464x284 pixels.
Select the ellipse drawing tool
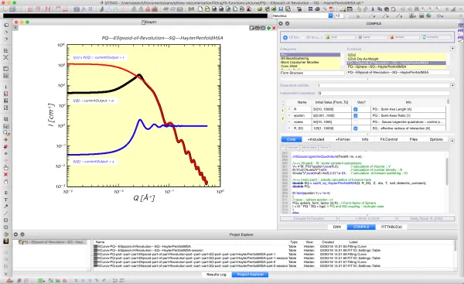(5, 228)
